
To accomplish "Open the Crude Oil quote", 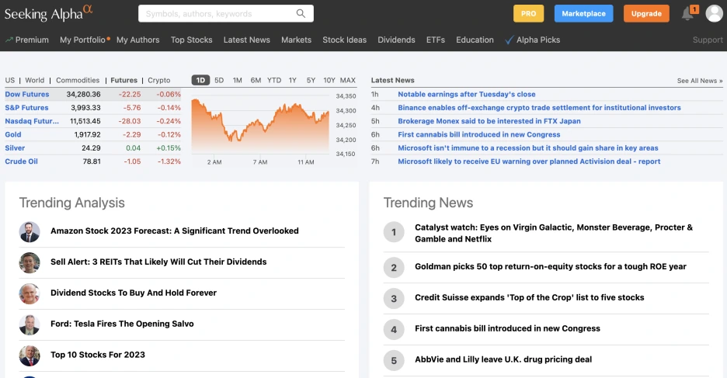I will point(21,161).
